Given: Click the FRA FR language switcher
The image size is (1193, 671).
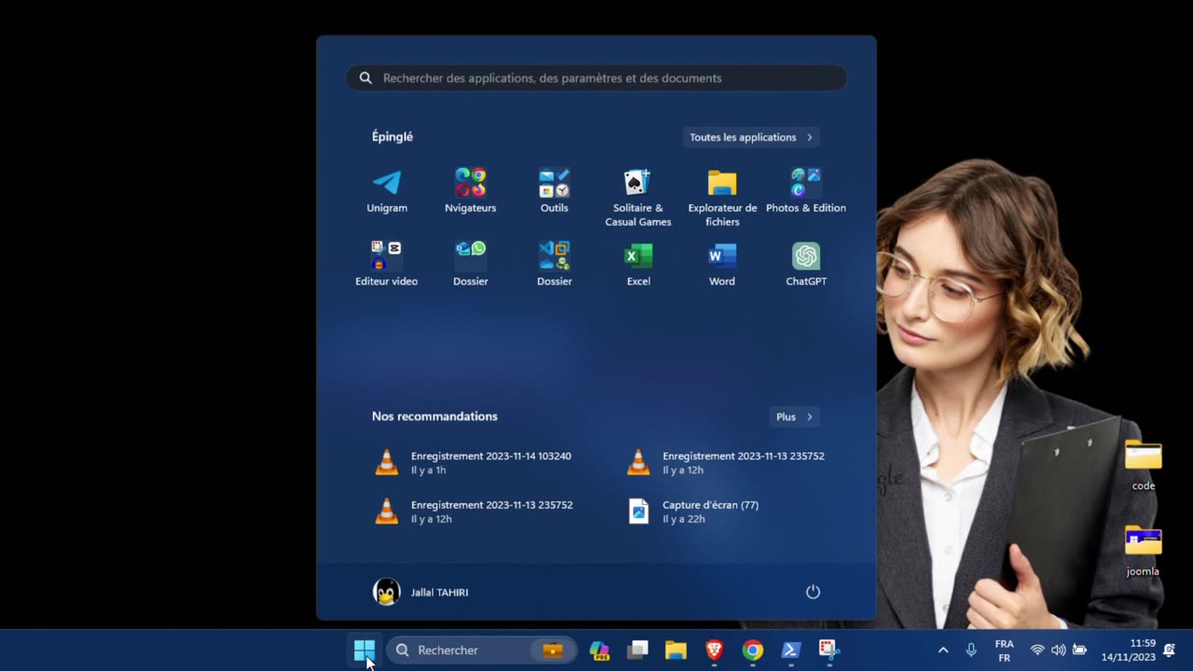Looking at the screenshot, I should click(1004, 650).
